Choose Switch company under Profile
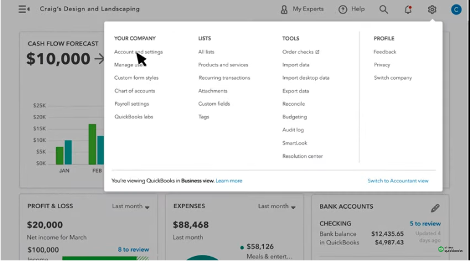 point(392,78)
